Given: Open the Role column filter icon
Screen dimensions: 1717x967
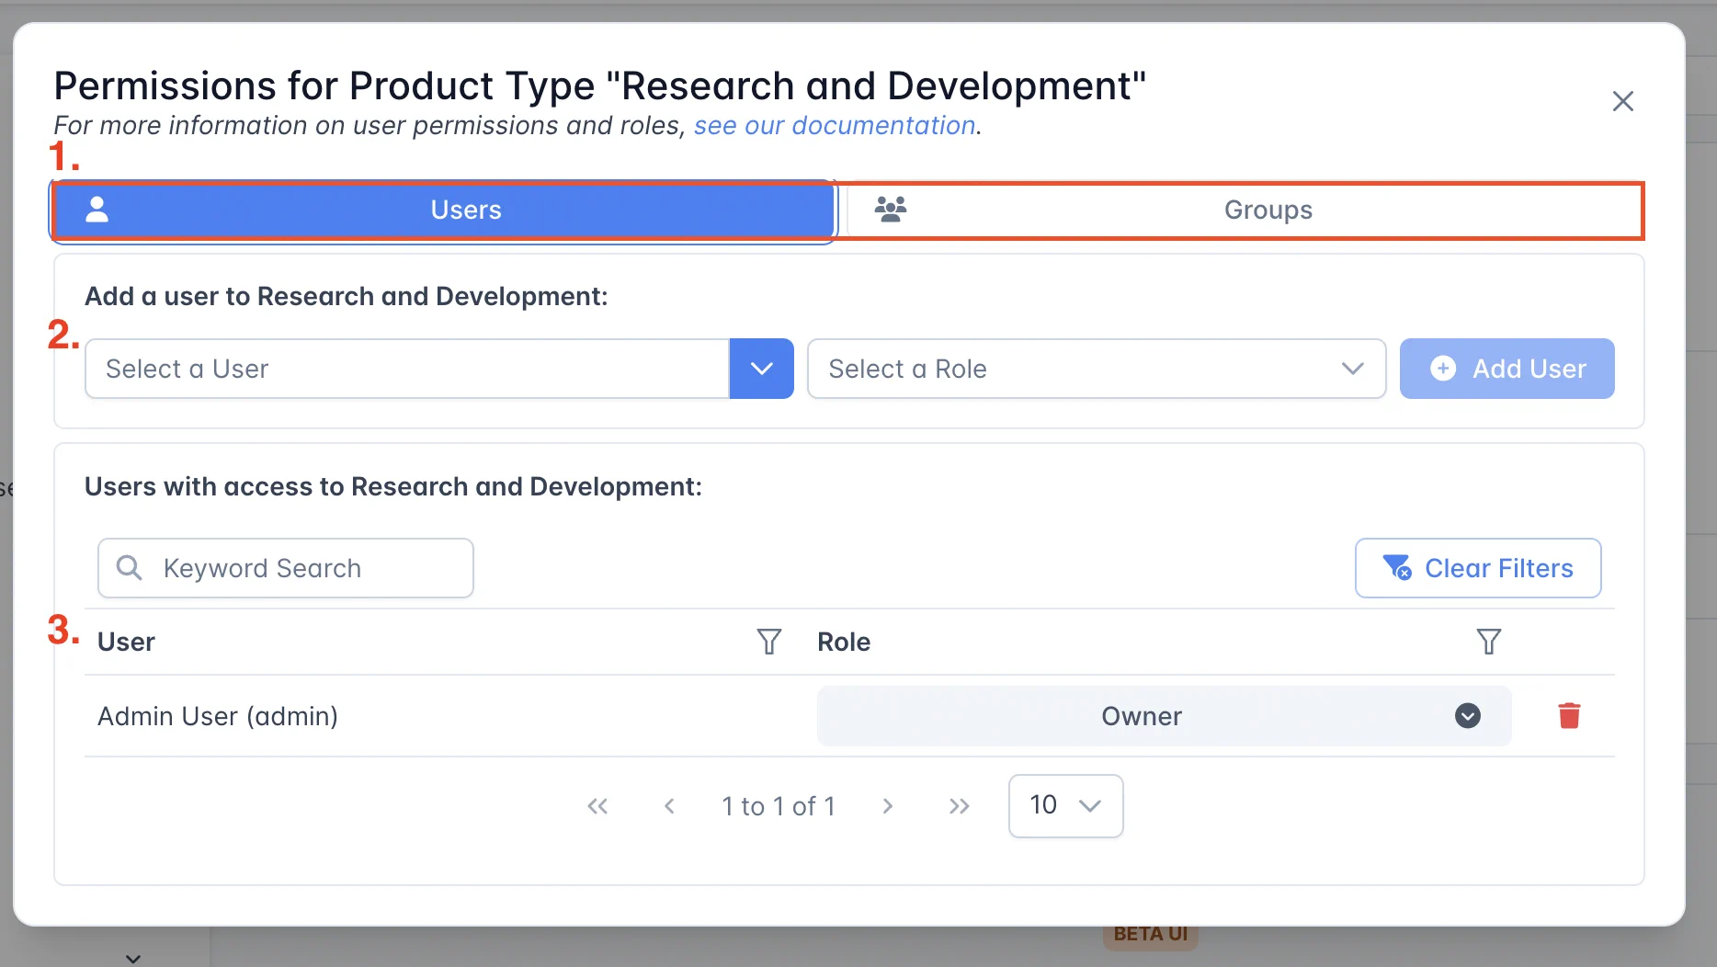Looking at the screenshot, I should tap(1488, 642).
